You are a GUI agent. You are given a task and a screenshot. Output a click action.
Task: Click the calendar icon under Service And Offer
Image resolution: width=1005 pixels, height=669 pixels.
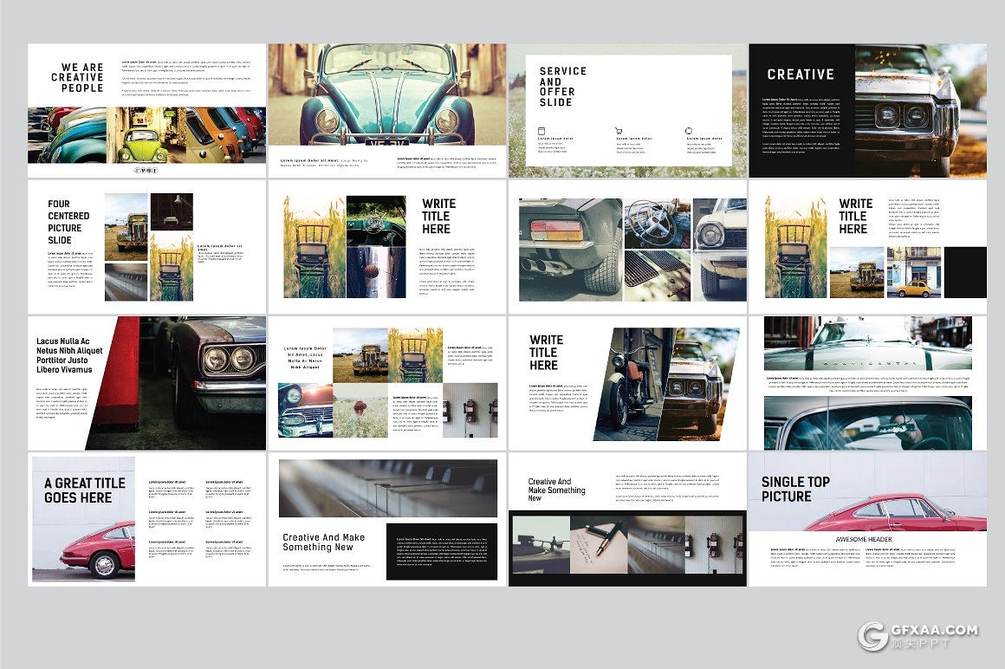[x=541, y=132]
